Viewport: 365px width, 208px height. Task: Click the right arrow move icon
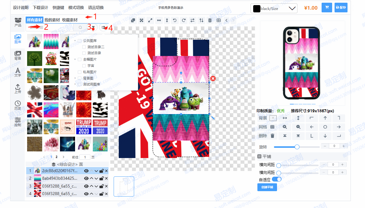[339, 127]
